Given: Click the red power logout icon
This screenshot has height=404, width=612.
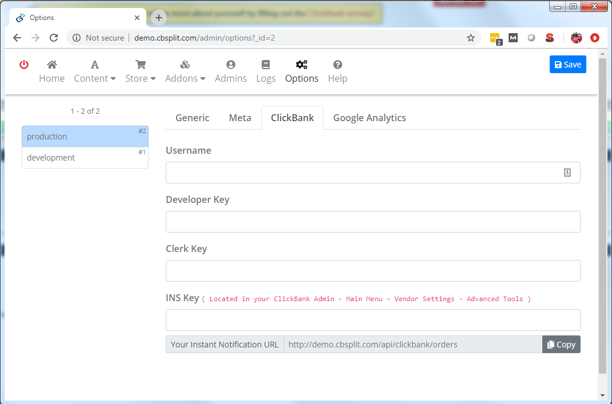Looking at the screenshot, I should coord(24,65).
